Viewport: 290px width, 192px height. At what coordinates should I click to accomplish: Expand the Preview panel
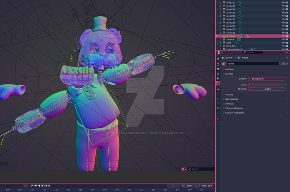point(229,69)
